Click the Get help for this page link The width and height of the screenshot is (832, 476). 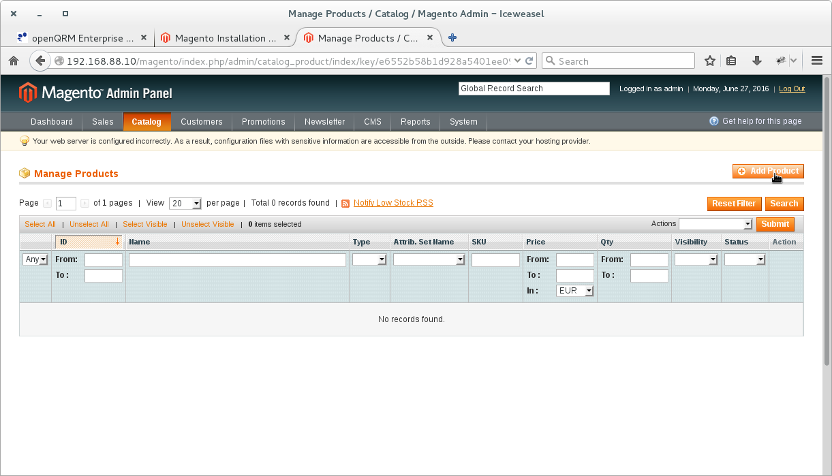click(x=762, y=121)
